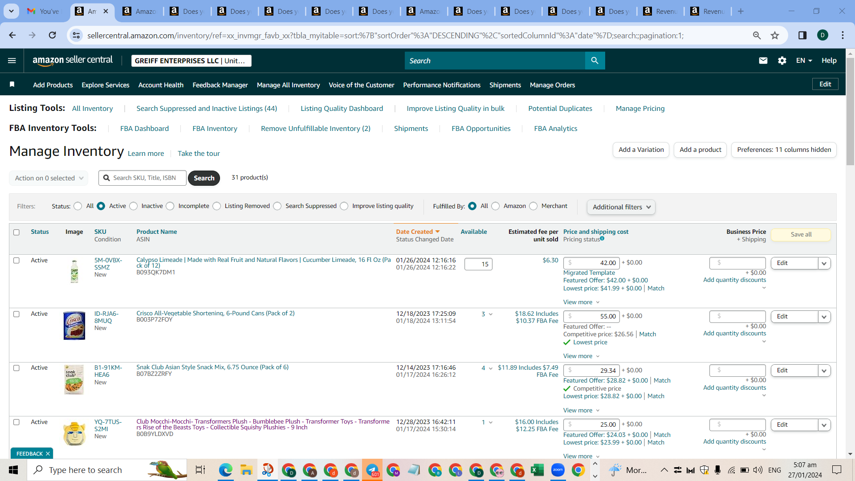The image size is (855, 481).
Task: Select Fulfilled By Merchant radio button
Action: tap(533, 206)
